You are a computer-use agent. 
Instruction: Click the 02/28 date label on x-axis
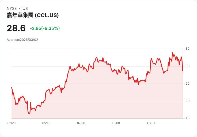(x=12, y=123)
